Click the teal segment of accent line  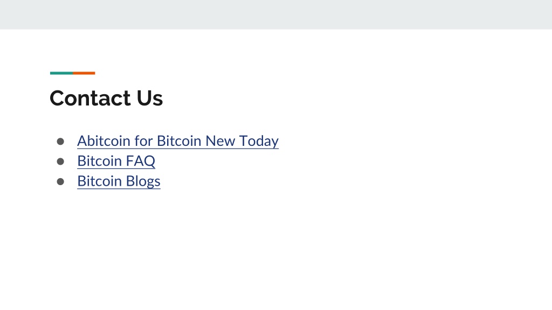point(61,73)
